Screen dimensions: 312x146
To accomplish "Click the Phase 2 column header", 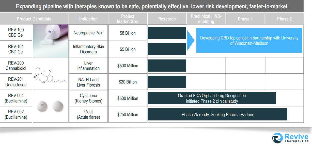I will [284, 19].
